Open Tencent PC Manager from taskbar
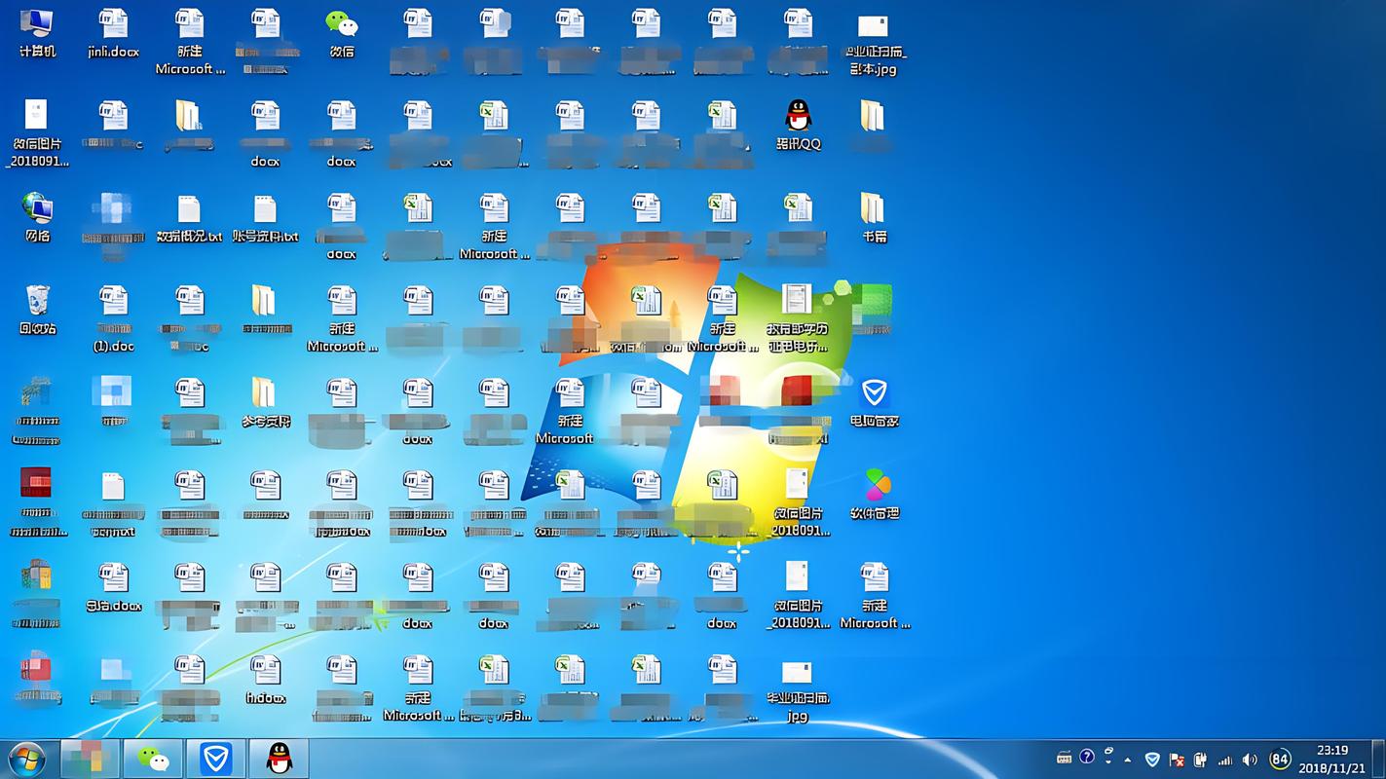Image resolution: width=1386 pixels, height=779 pixels. tap(215, 758)
